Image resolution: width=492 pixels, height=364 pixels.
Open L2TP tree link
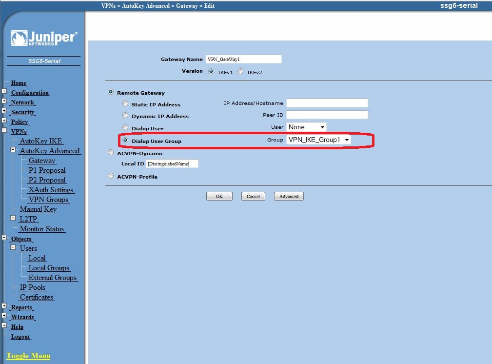[x=28, y=219]
